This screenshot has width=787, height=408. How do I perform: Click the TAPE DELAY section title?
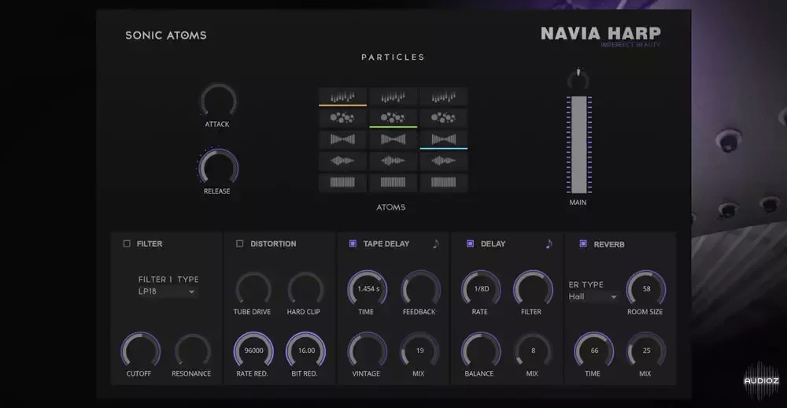(386, 243)
